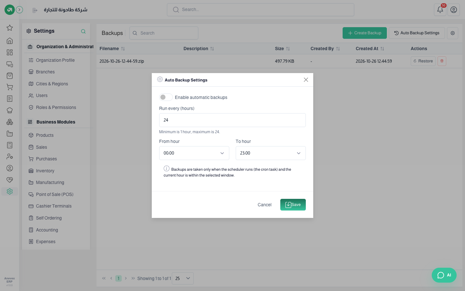Open the profile circle sidebar icon
This screenshot has width=465, height=291.
click(10, 168)
